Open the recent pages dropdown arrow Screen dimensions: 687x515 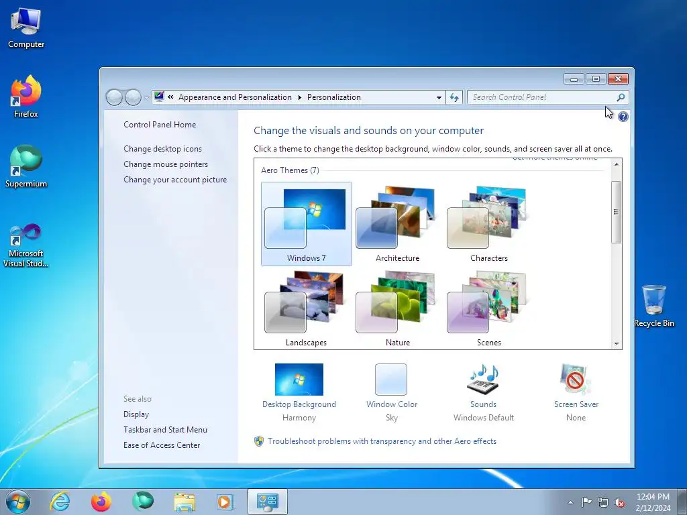(x=146, y=98)
